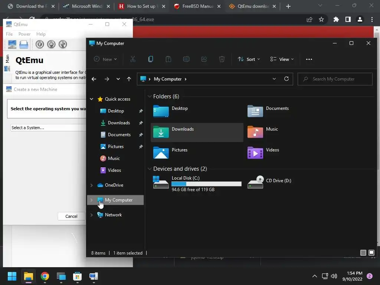Bookmark the page with the star icon in Chrome
This screenshot has width=380, height=285.
point(321,19)
